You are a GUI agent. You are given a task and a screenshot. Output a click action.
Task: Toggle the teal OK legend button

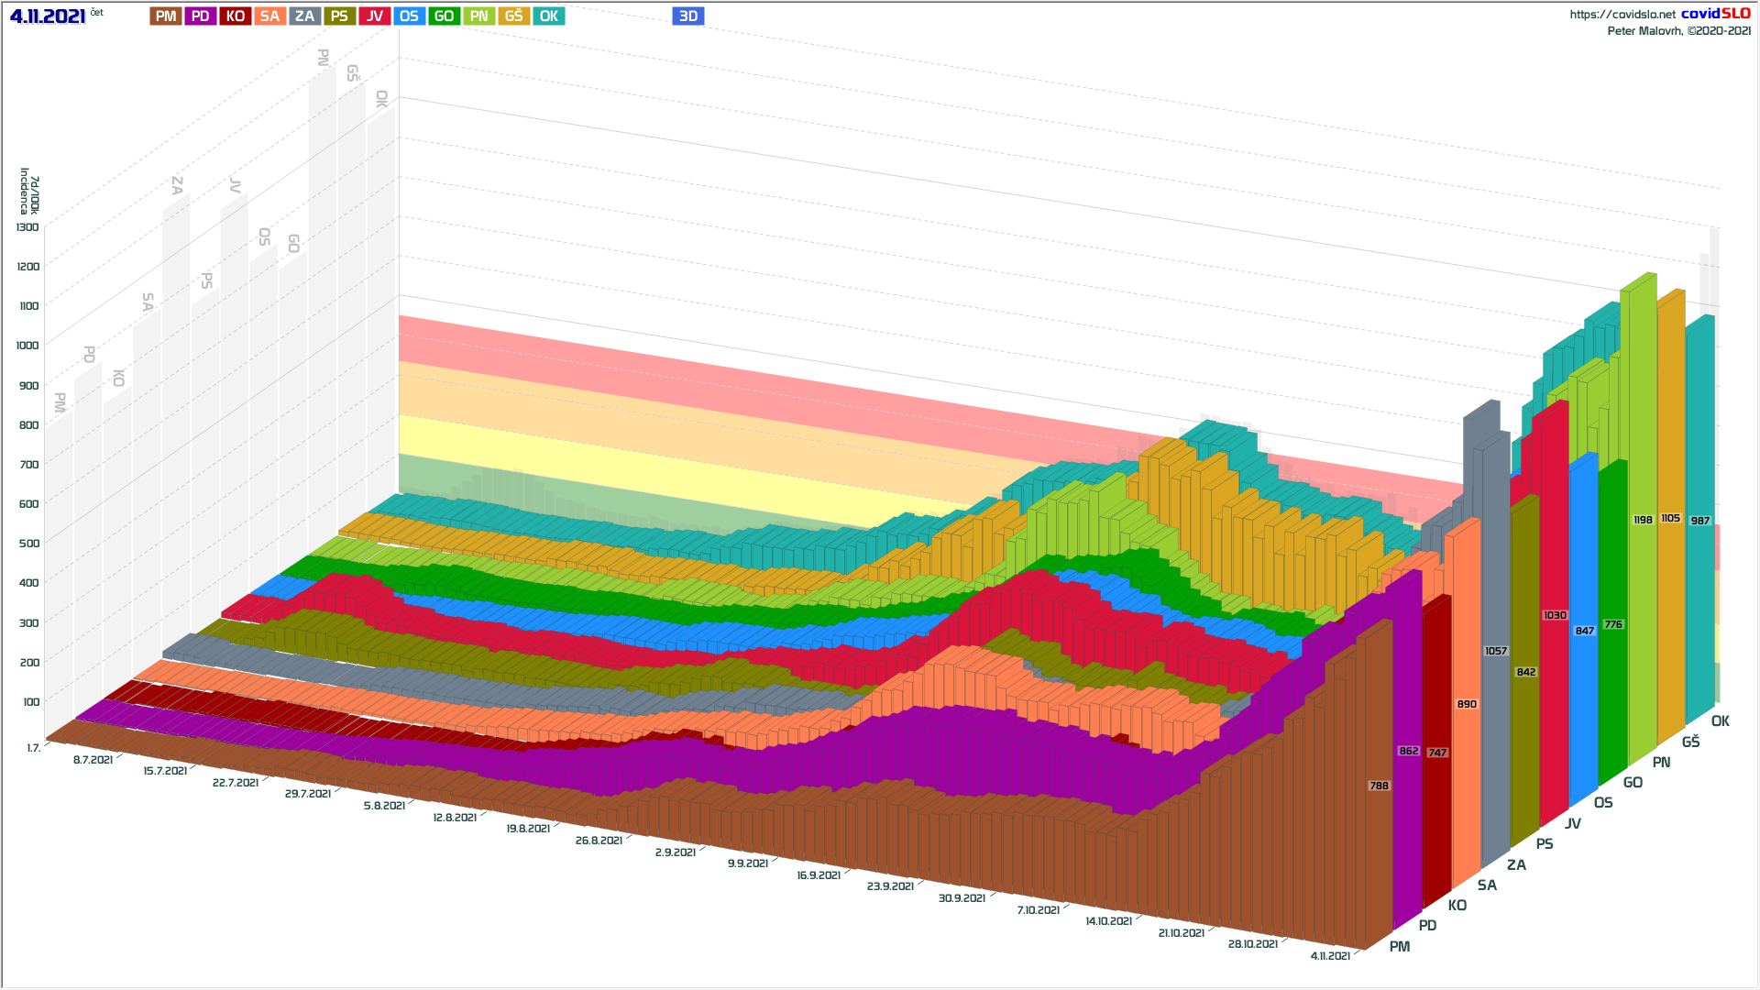[548, 16]
